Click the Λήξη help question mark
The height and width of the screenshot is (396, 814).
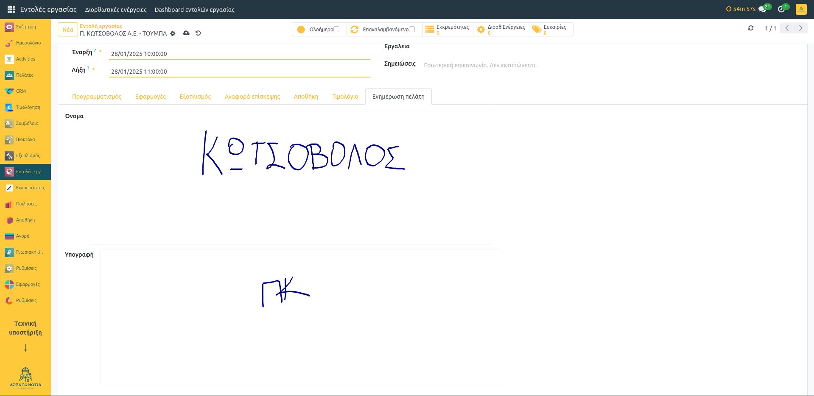coord(88,68)
